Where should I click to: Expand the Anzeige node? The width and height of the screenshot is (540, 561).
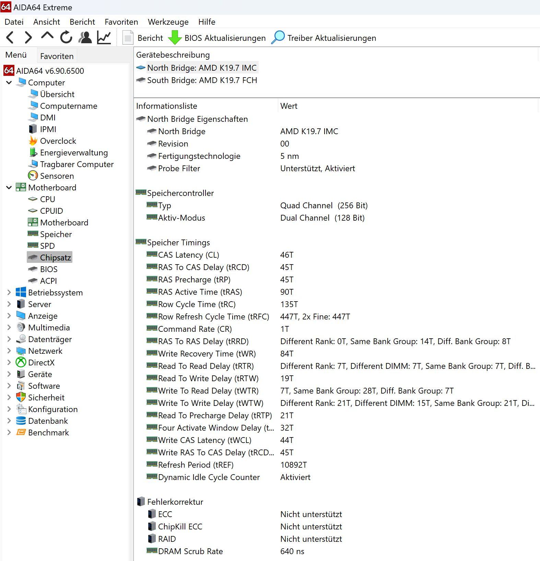click(9, 316)
